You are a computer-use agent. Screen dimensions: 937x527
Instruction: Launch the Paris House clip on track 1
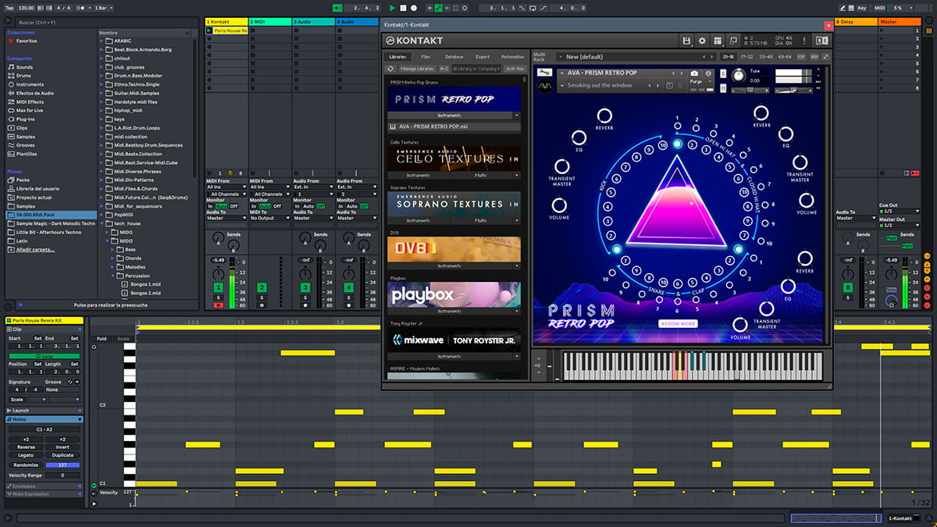(209, 30)
